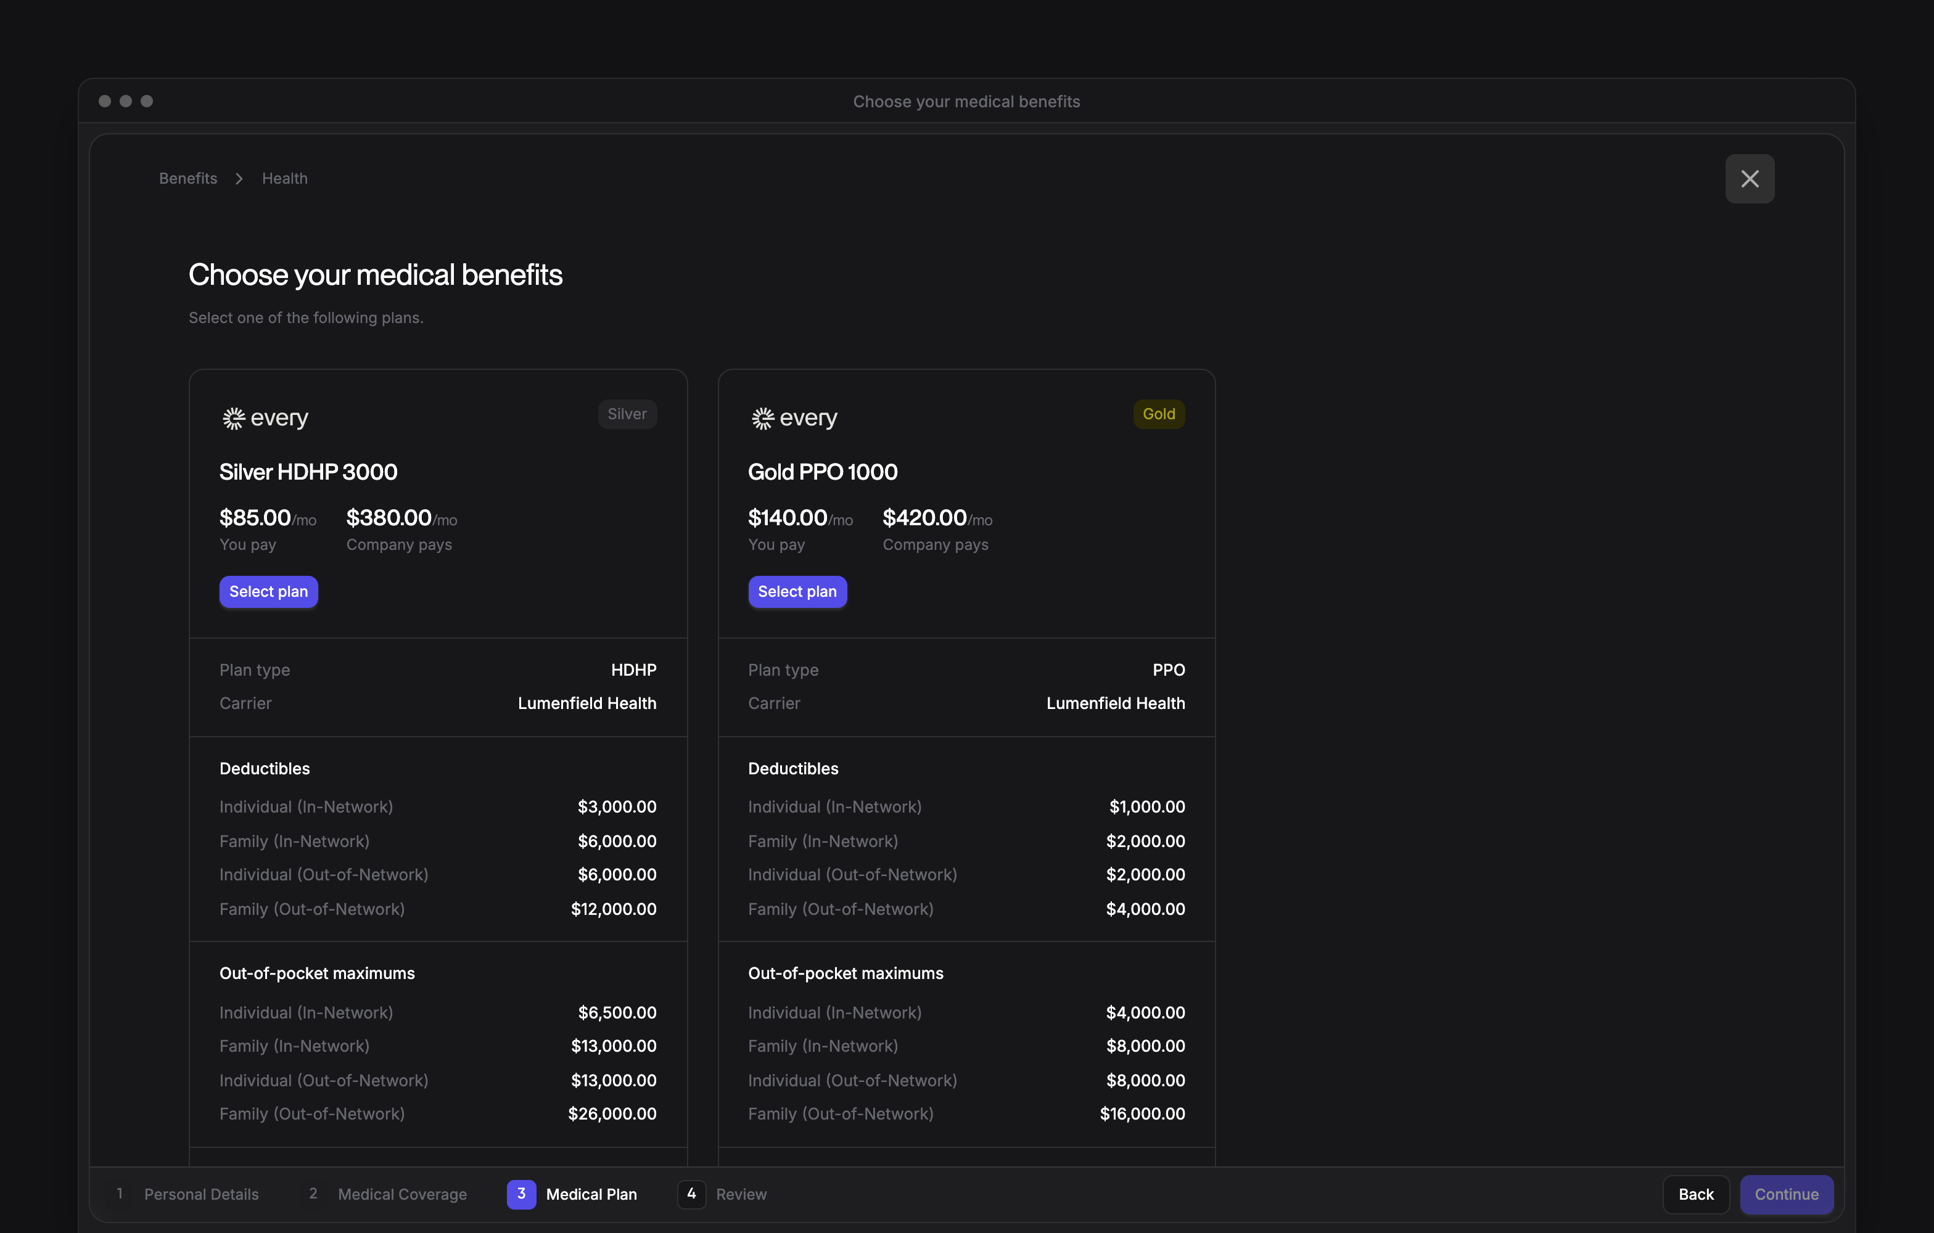The image size is (1934, 1233).
Task: Click the step 1 number indicator
Action: [x=120, y=1194]
